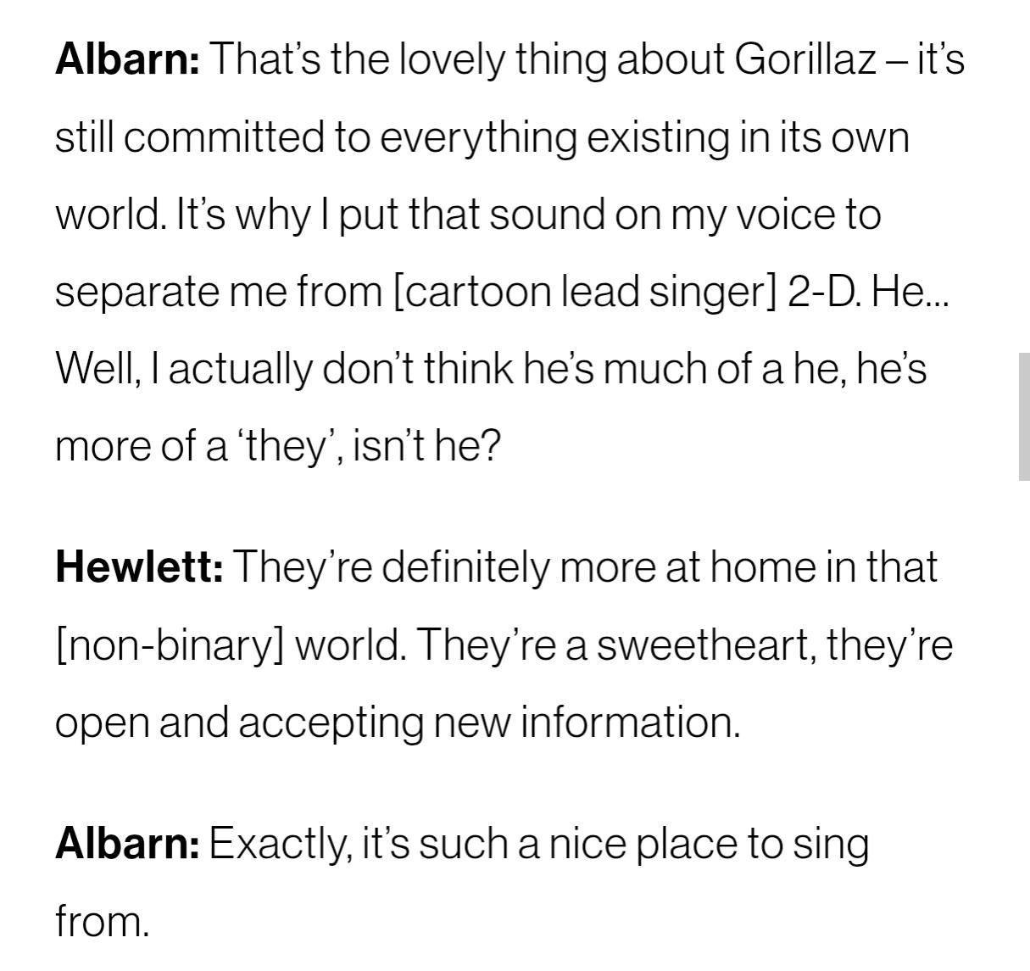
Task: Click the word "Gorillaz" in the first paragraph
Action: (805, 59)
